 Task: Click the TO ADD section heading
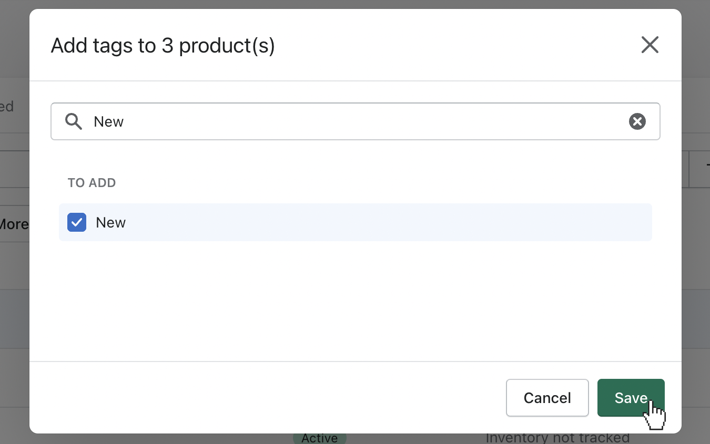pyautogui.click(x=92, y=183)
